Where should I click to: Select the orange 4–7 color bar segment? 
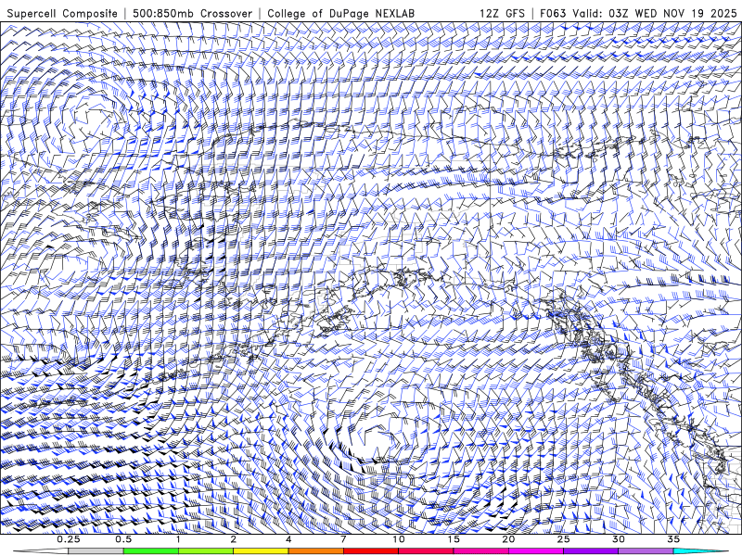[315, 551]
